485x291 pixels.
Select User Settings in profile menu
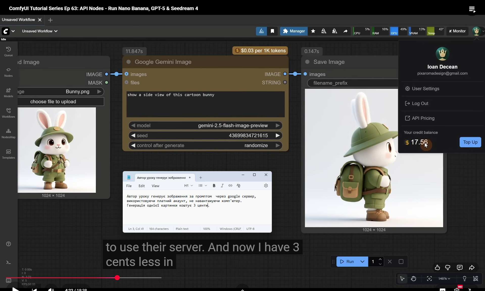click(x=425, y=89)
